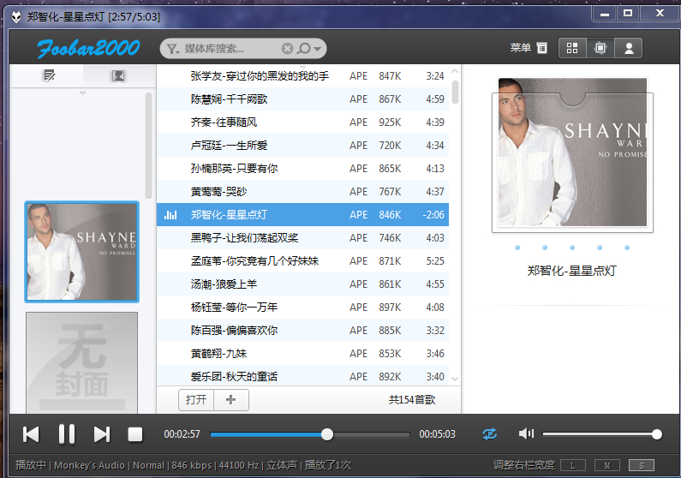Screen dimensions: 681x478
Task: Select 黄鹤翔-九妹 track
Action: pyautogui.click(x=302, y=354)
